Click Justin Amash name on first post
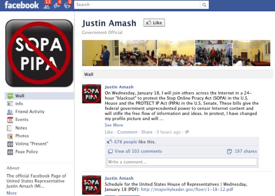This screenshot has height=196, width=275. click(x=119, y=87)
